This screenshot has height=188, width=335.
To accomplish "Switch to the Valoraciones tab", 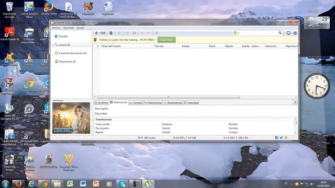I will [x=153, y=103].
